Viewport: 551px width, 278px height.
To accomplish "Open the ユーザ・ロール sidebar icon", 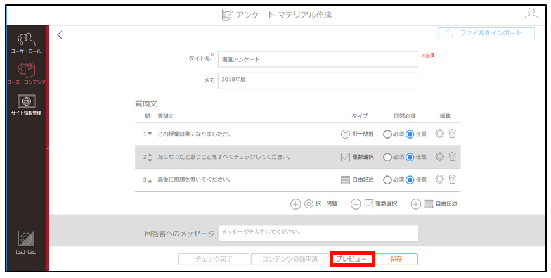I will (x=26, y=40).
